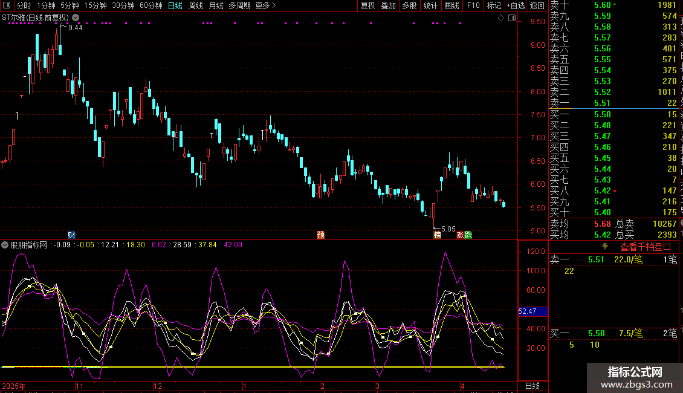The image size is (683, 393).
Task: Click the 财 finance marker icon
Action: [x=72, y=235]
